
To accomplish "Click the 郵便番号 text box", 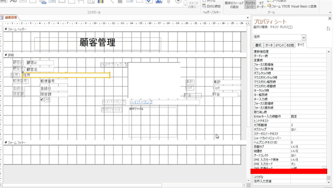I will 54,81.
